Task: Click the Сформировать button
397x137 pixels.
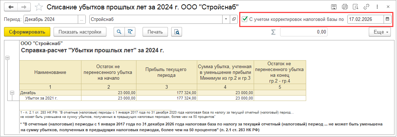Action: 27,32
